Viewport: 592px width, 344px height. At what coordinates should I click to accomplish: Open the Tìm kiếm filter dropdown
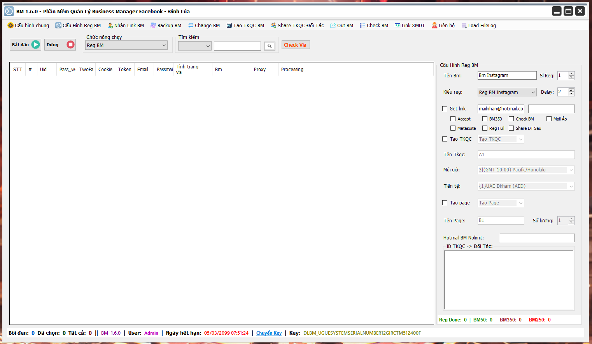click(x=195, y=46)
